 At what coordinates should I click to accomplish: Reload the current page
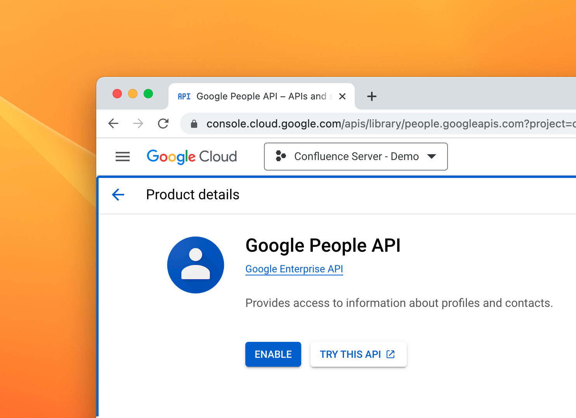point(163,124)
